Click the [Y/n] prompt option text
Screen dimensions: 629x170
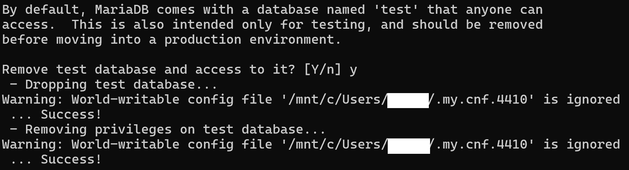(x=323, y=70)
